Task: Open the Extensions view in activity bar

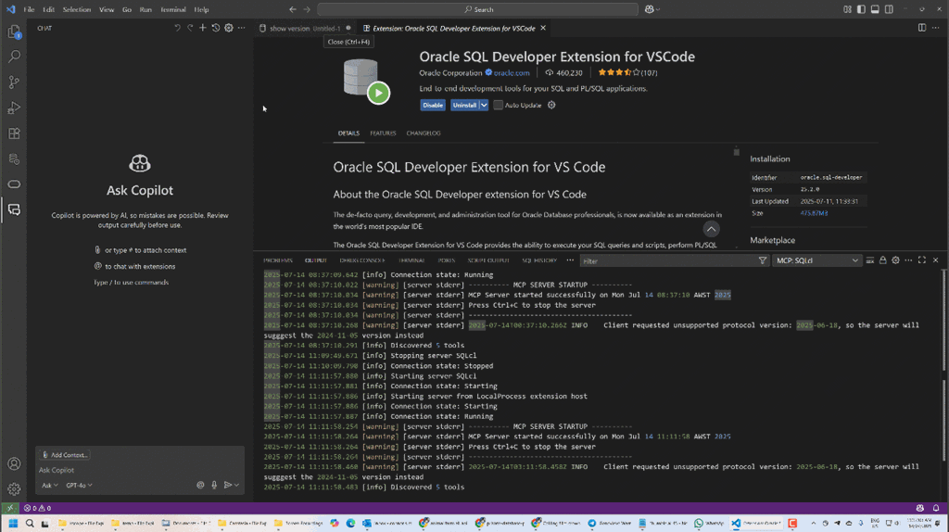Action: 14,133
